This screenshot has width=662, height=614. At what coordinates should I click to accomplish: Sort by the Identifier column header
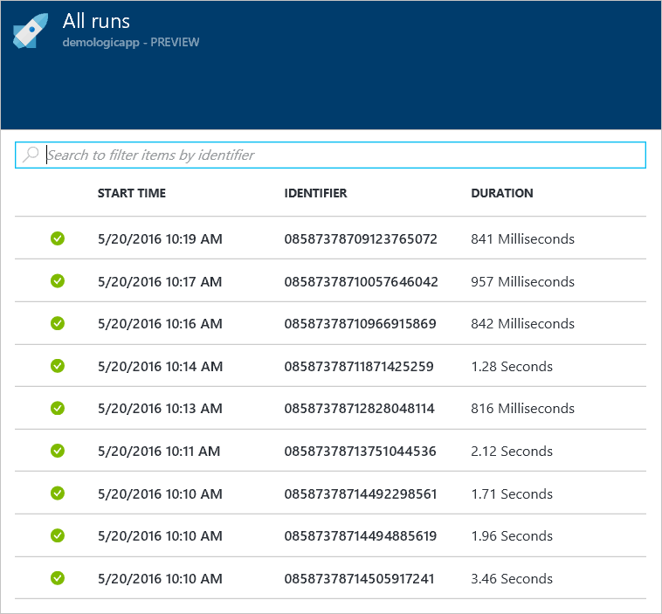point(315,193)
